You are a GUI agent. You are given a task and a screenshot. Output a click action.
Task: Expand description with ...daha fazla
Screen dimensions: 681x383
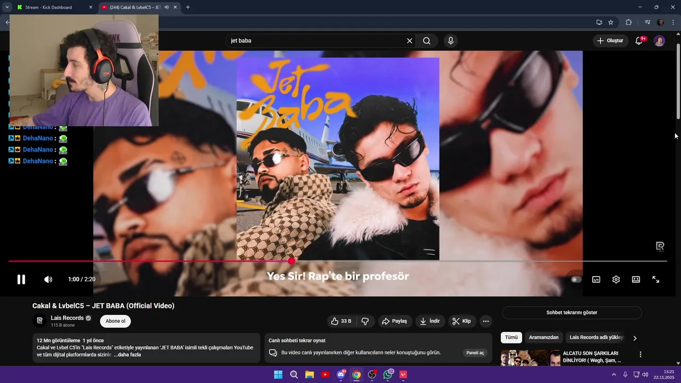[x=127, y=355]
